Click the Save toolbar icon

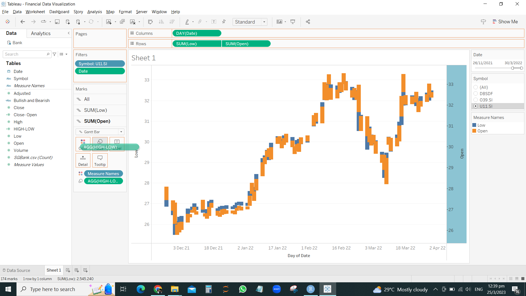coord(57,22)
